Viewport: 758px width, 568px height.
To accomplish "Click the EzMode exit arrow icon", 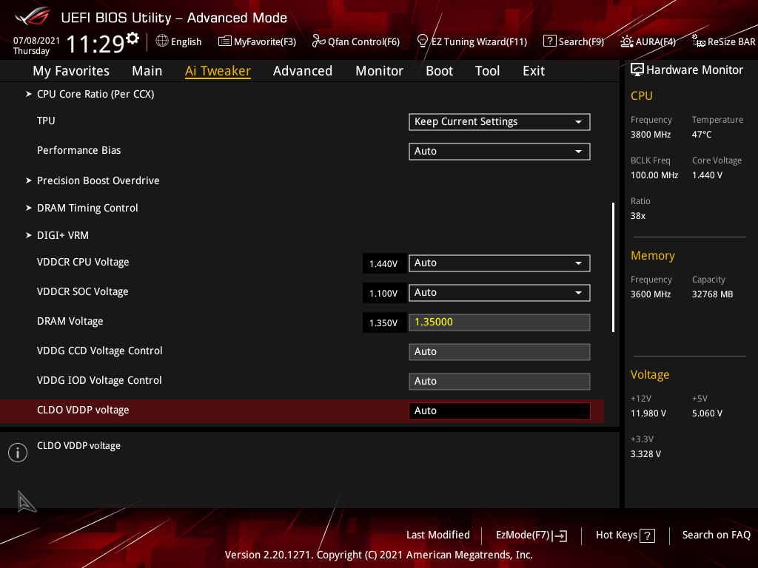I will coord(560,535).
